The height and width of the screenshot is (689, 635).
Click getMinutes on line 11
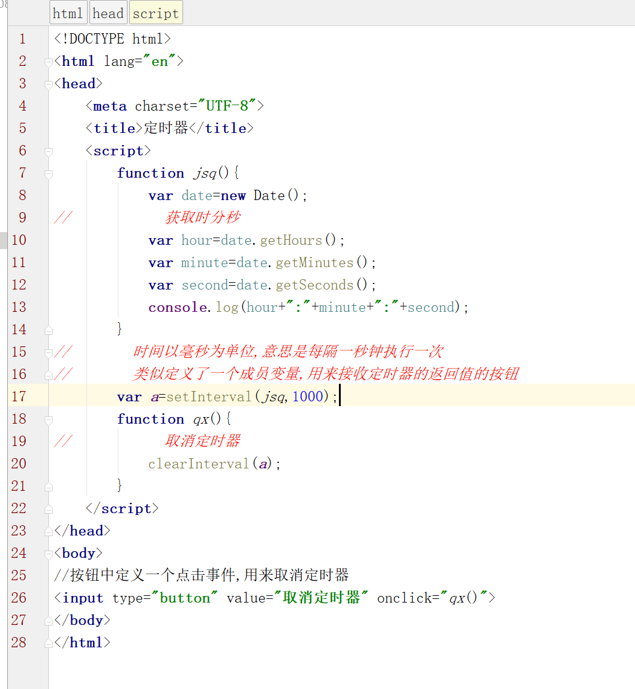[314, 263]
